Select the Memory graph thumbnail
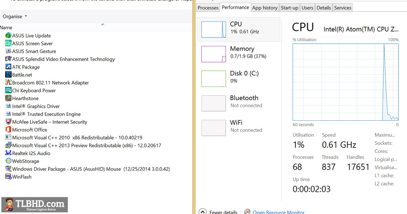This screenshot has width=407, height=214. click(x=214, y=54)
